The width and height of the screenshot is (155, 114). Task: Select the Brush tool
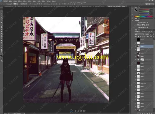tap(2, 25)
